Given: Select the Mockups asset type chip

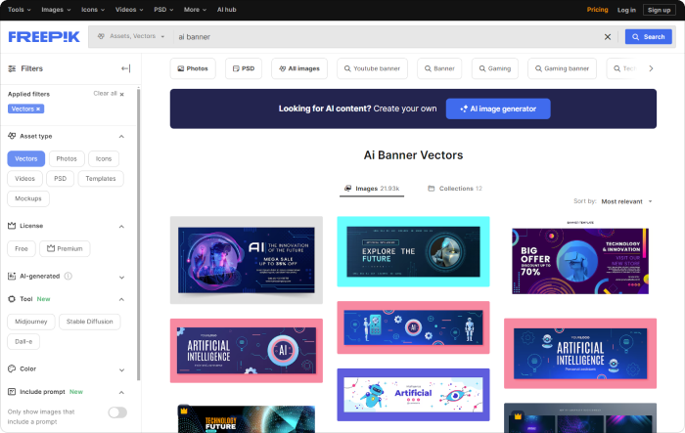Looking at the screenshot, I should (x=28, y=198).
